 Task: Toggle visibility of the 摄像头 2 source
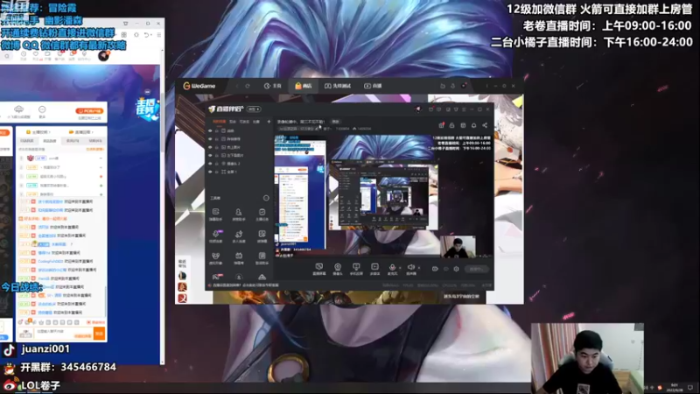coord(210,164)
